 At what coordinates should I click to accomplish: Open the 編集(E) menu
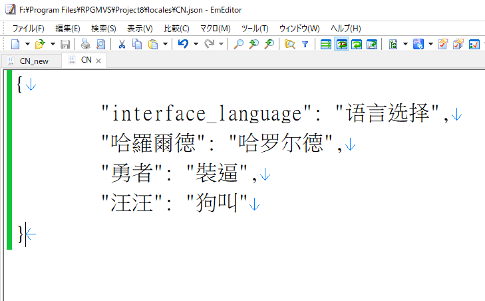68,29
